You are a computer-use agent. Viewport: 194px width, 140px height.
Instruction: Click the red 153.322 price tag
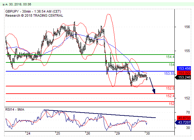tap(184, 73)
